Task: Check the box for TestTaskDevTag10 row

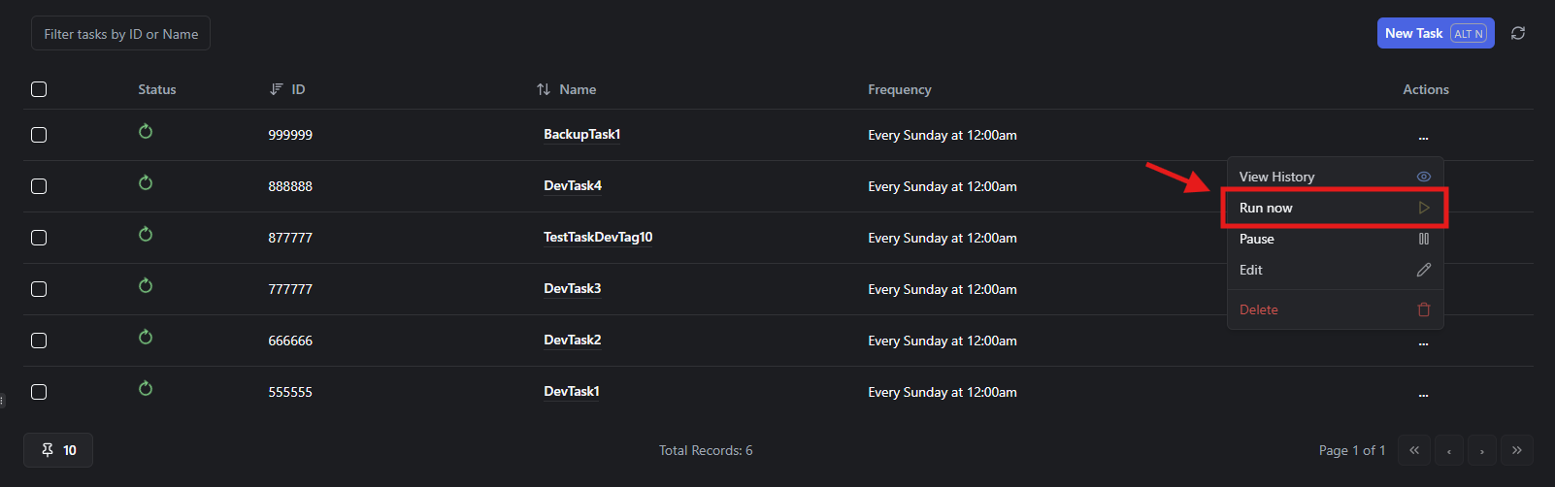Action: (39, 238)
